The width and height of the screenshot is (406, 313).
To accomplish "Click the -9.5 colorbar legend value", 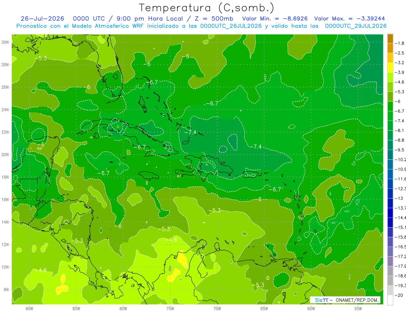I will coord(400,150).
